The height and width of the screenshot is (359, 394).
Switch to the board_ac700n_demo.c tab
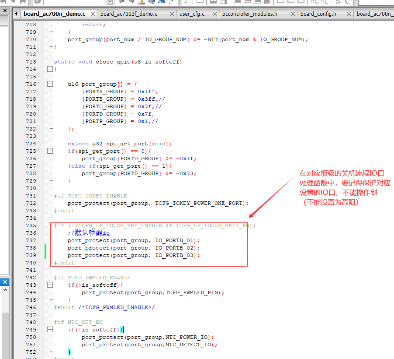point(55,14)
